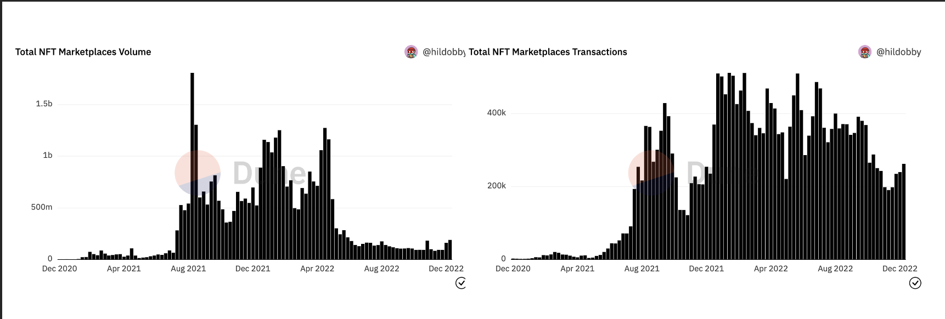Click the 400k y-axis label
This screenshot has width=945, height=319.
(497, 113)
